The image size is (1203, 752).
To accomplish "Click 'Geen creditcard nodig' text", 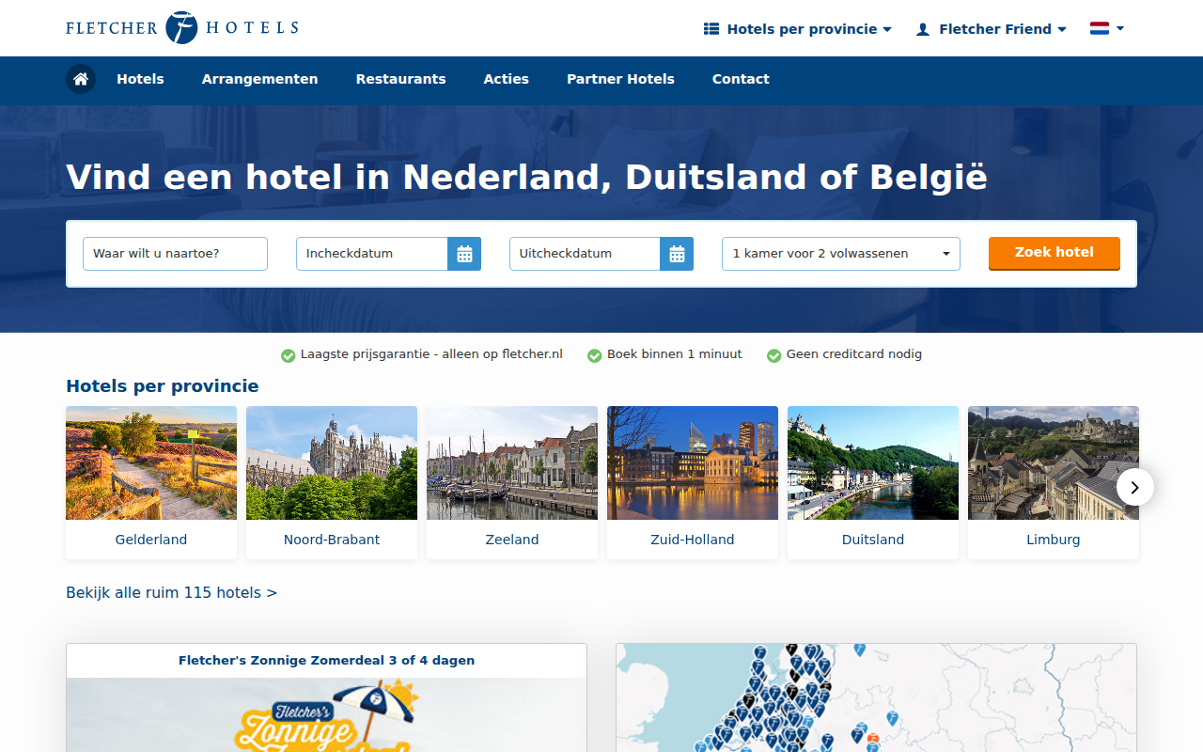I will tap(854, 354).
